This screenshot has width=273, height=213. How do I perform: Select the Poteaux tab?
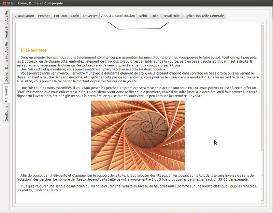(x=60, y=16)
